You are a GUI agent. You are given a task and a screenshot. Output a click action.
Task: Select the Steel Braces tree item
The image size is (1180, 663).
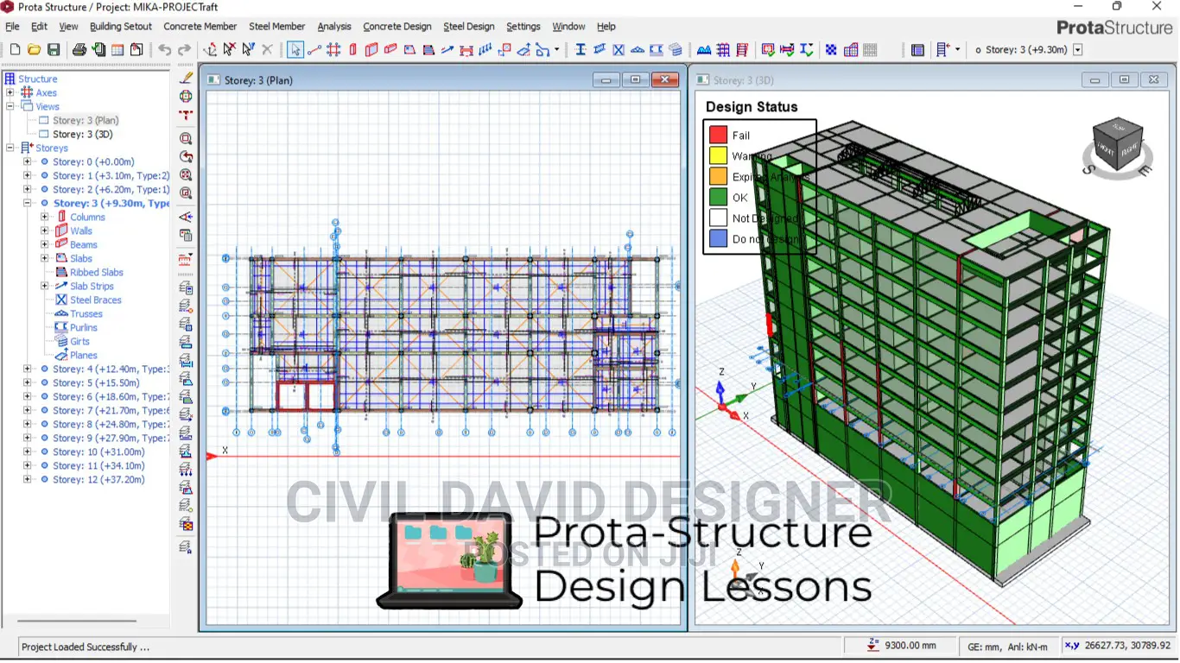pyautogui.click(x=96, y=300)
